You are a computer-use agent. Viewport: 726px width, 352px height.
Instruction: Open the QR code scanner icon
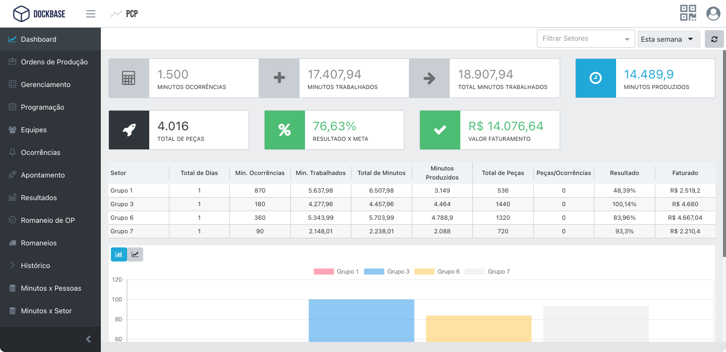pos(688,13)
